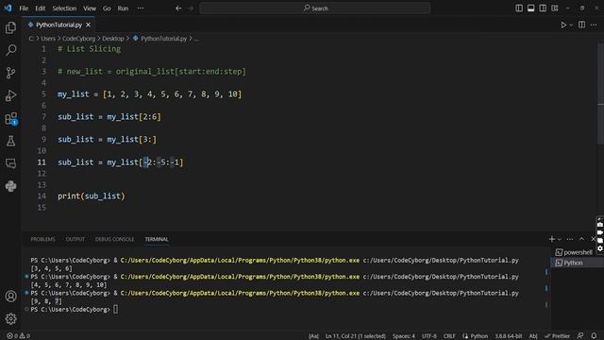Open new terminal launch profile dropdown
This screenshot has width=604, height=340.
tap(560, 239)
